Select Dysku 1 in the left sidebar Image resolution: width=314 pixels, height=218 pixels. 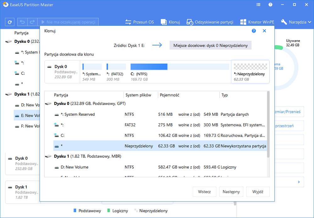22,94
